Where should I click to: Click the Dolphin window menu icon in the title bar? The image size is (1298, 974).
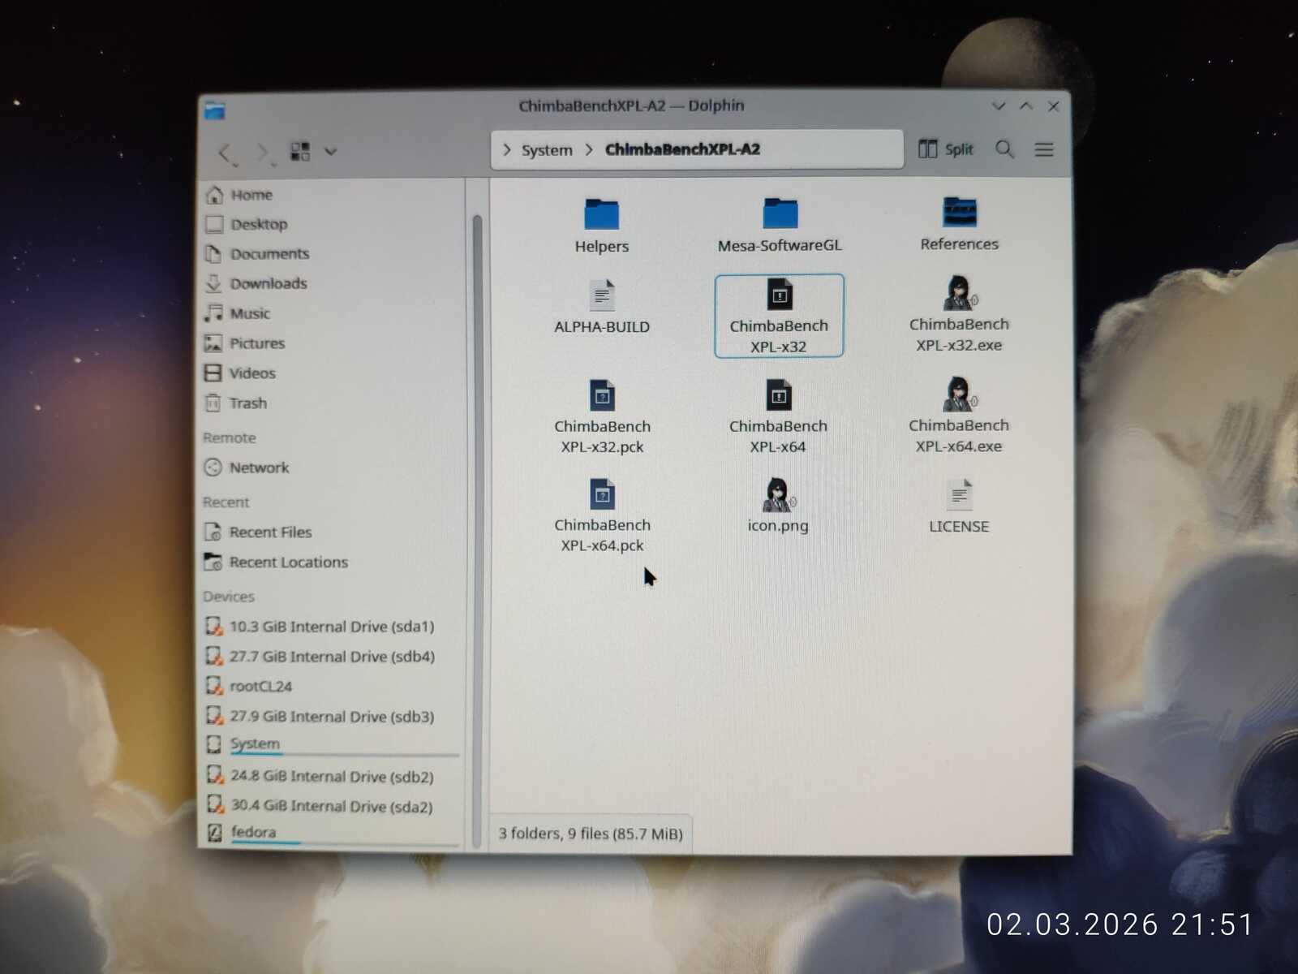215,110
